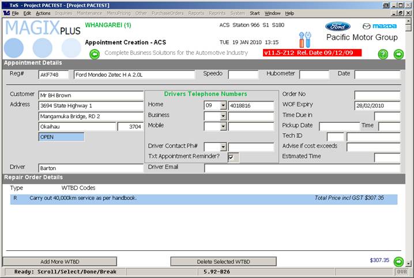Click the Mazda logo
The width and height of the screenshot is (414, 278).
coord(379,26)
